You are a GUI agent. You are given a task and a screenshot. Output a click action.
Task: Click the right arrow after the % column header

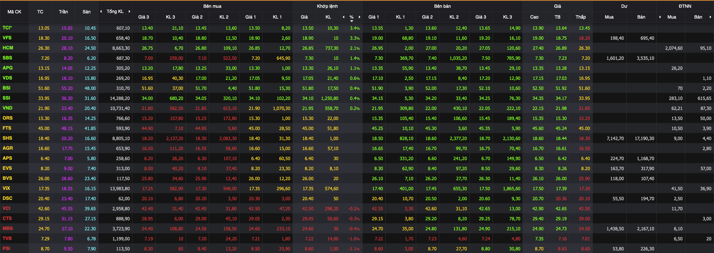click(x=360, y=17)
